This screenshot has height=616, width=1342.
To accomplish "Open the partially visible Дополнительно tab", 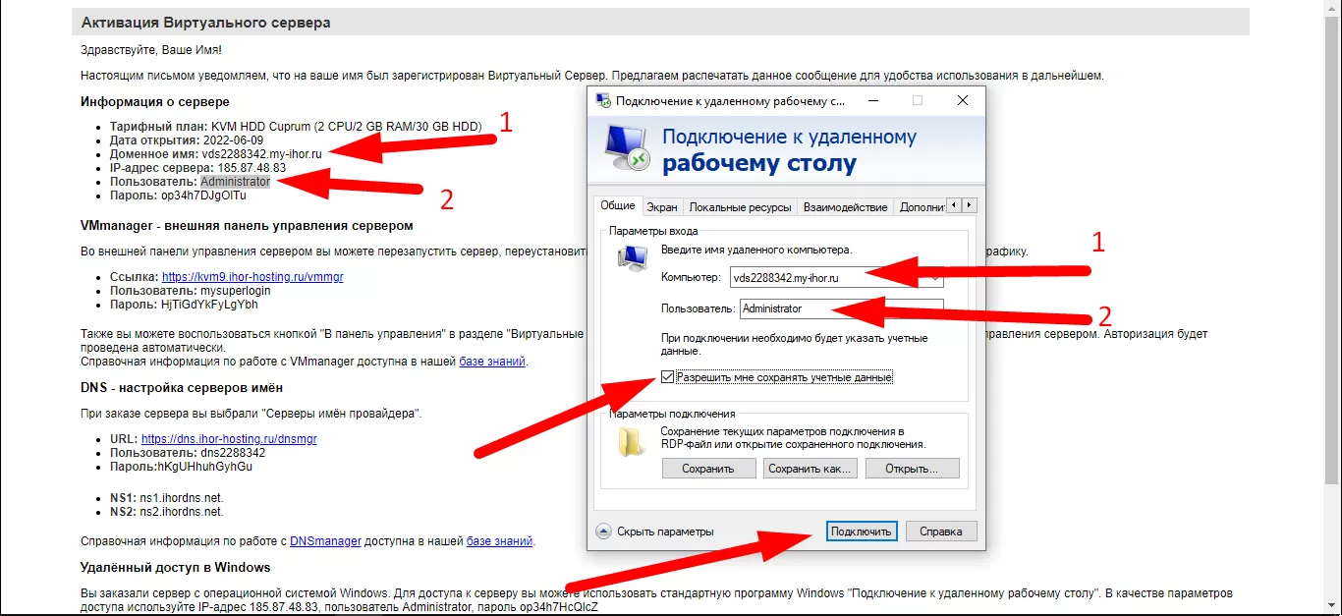I will (920, 207).
